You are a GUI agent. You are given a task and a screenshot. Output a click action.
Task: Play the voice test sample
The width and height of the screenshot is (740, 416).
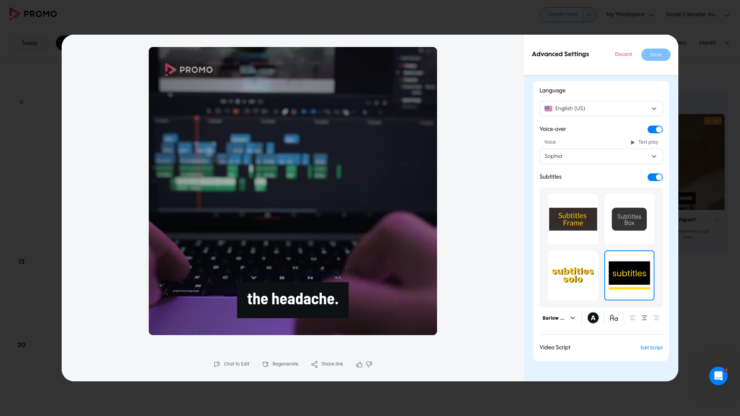[644, 142]
